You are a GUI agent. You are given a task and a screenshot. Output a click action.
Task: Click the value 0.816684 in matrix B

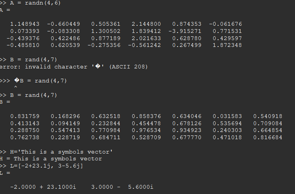tap(267, 137)
